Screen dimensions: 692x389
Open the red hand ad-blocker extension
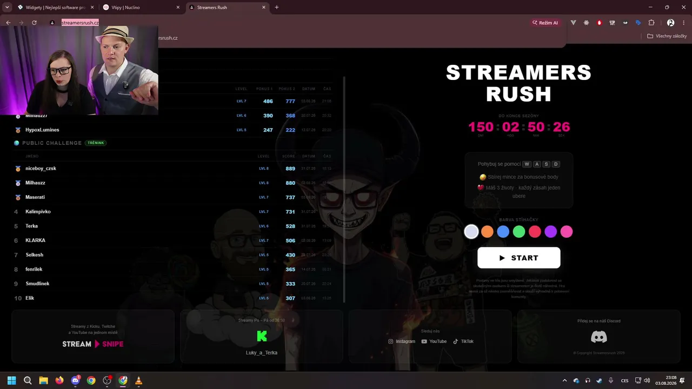599,23
